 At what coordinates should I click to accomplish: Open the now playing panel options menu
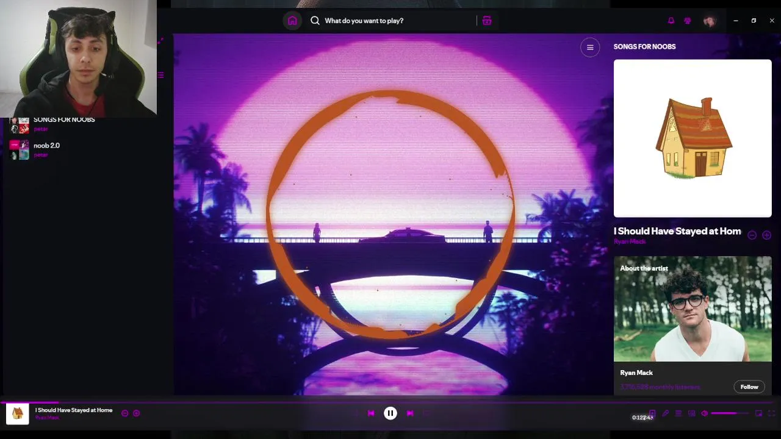(590, 47)
